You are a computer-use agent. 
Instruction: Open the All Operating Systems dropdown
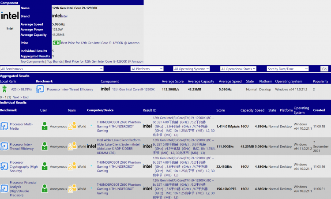[x=195, y=69]
